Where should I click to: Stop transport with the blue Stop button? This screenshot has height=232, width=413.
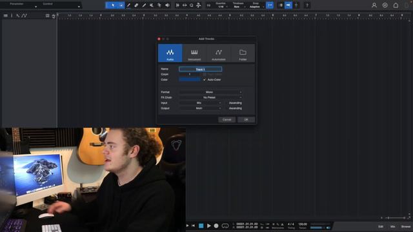[201, 226]
